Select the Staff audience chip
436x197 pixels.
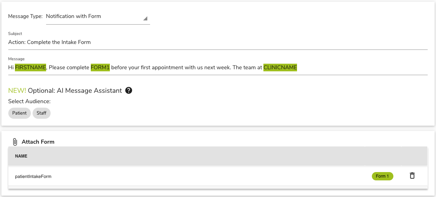(42, 113)
